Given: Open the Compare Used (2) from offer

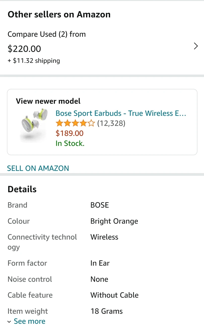Looking at the screenshot, I should (47, 34).
